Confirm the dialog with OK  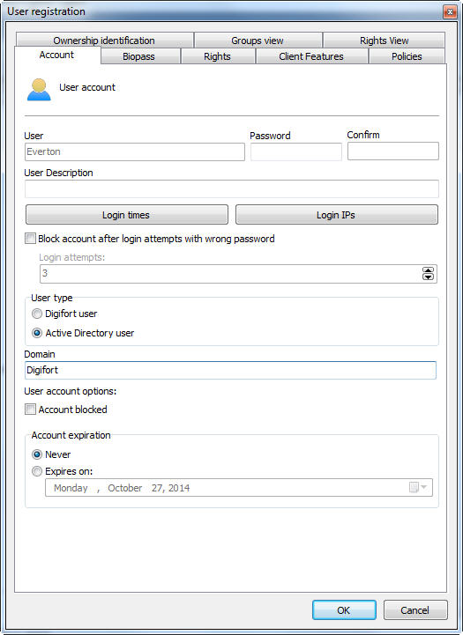click(344, 609)
